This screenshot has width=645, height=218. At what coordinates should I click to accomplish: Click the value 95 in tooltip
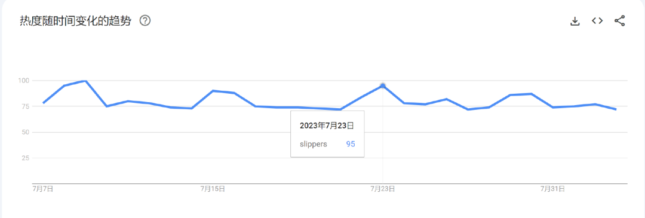[350, 145]
